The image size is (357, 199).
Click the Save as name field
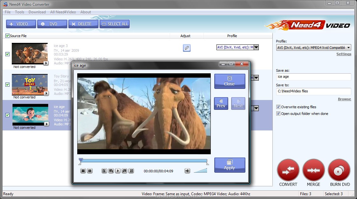coord(313,76)
